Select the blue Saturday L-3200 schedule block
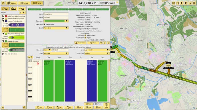 (92, 81)
